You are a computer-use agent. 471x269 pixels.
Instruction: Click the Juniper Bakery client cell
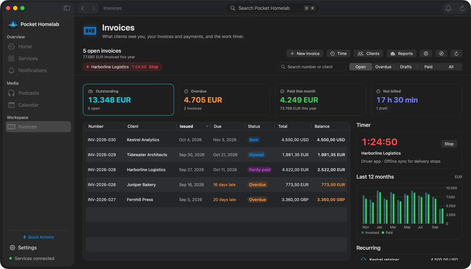(x=141, y=185)
